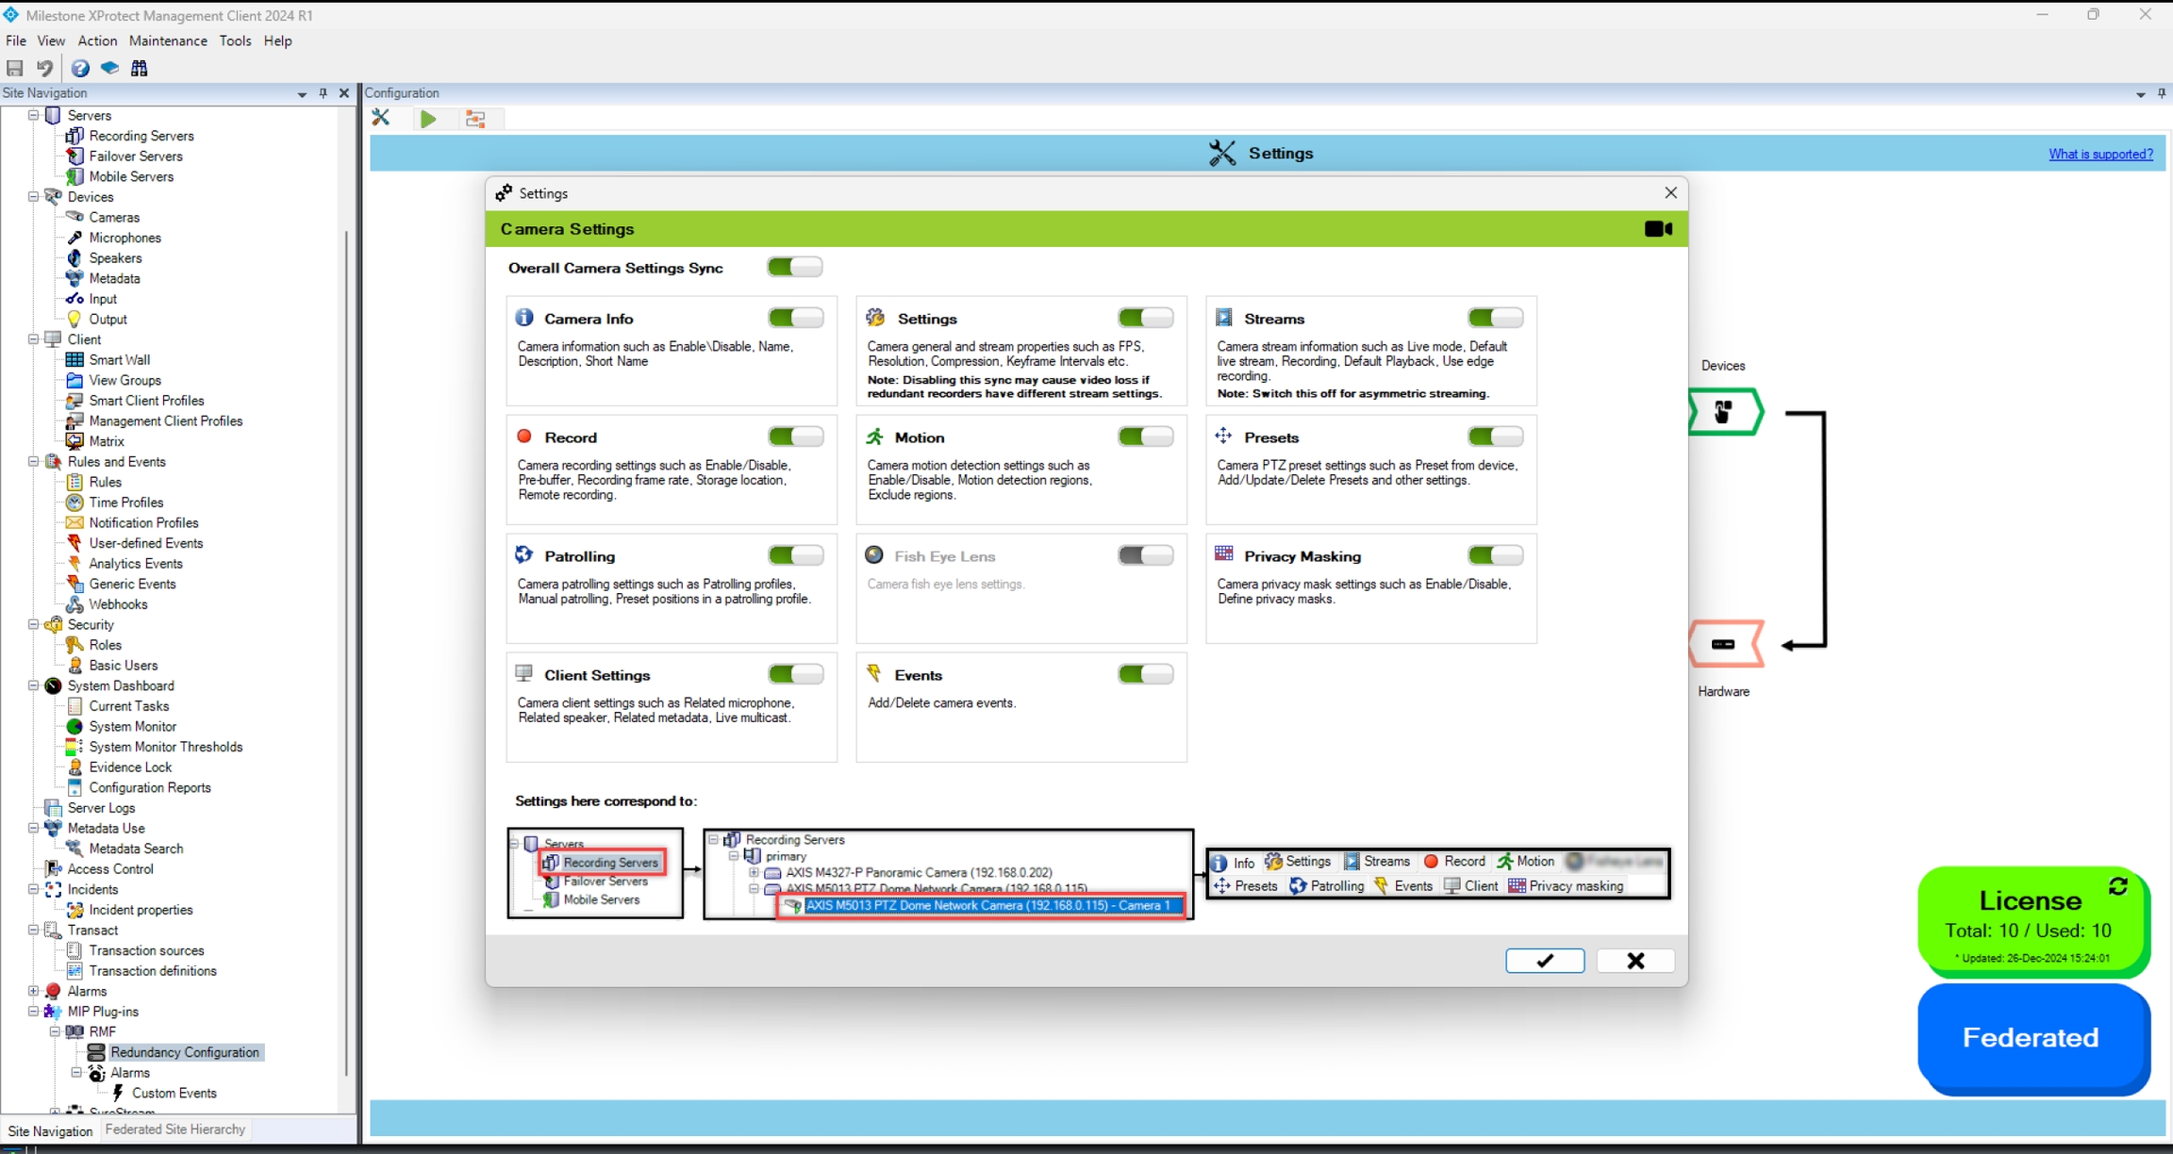
Task: Open the Maintenance menu
Action: pyautogui.click(x=168, y=41)
